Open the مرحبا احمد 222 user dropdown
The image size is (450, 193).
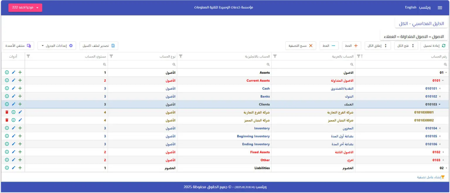click(25, 8)
